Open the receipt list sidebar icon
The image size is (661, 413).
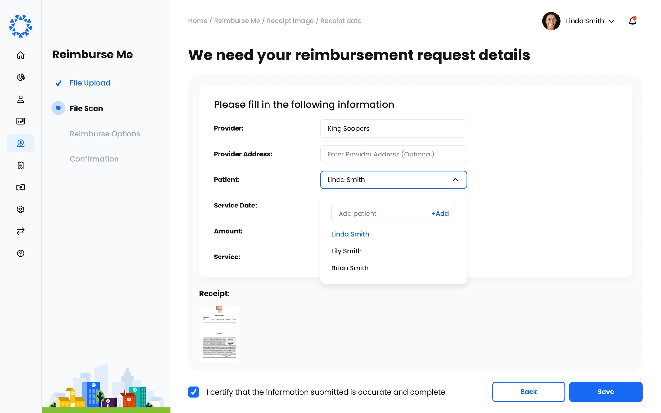(21, 165)
